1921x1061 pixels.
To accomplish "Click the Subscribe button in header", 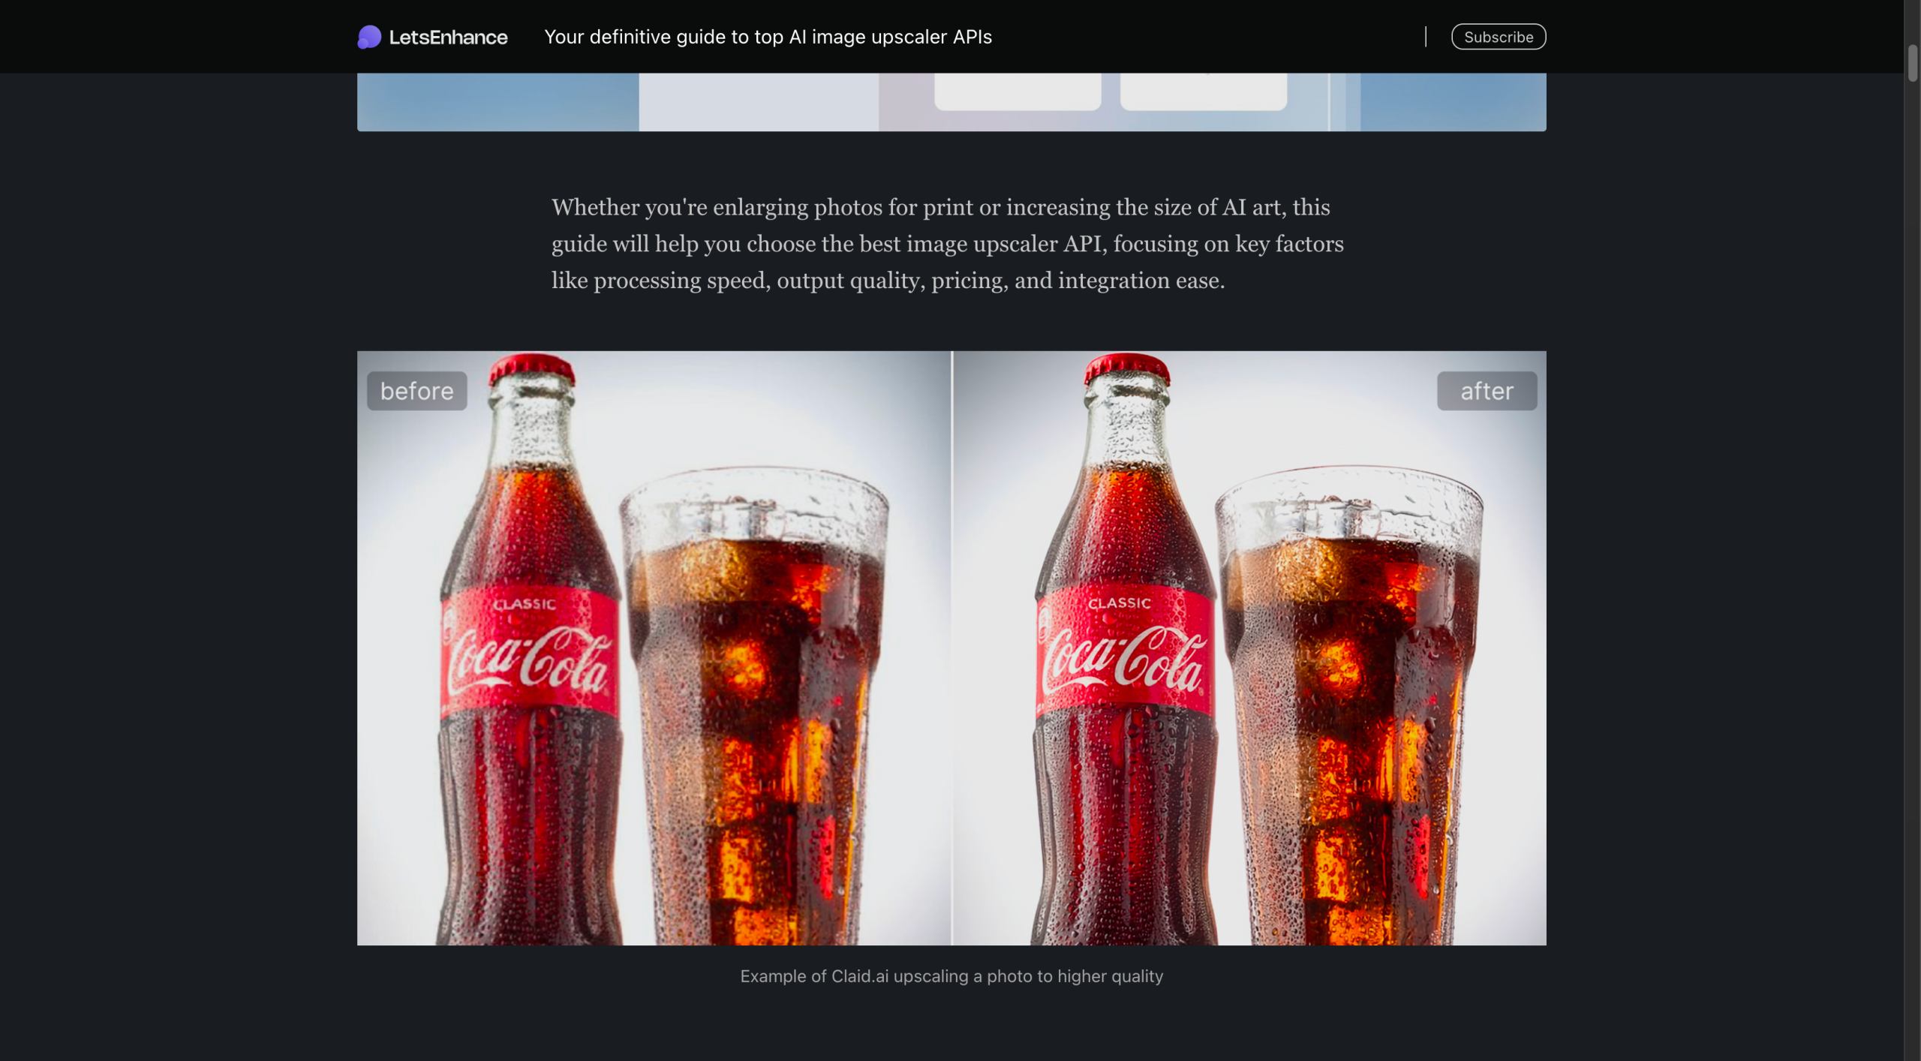I will point(1498,37).
